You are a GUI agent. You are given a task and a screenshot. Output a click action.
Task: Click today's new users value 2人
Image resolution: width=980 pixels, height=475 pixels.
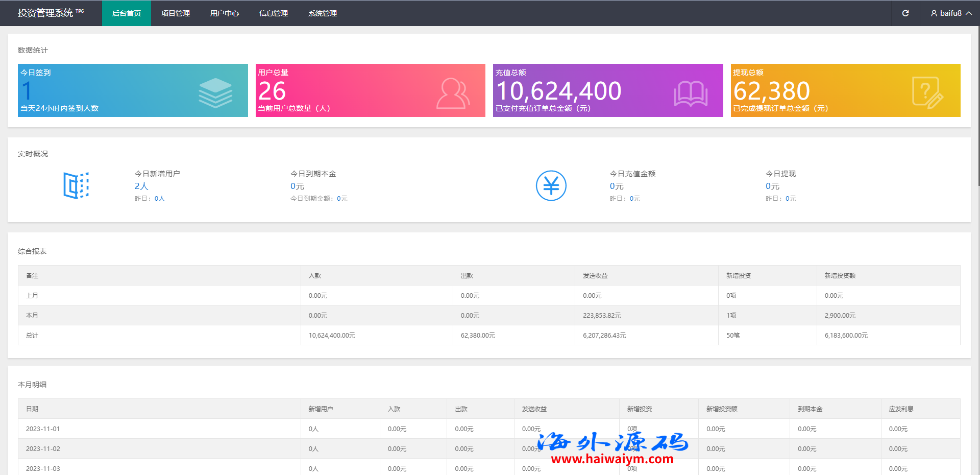[x=141, y=186]
